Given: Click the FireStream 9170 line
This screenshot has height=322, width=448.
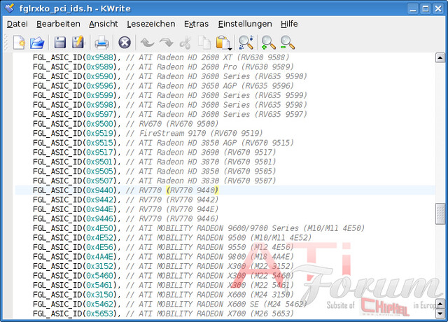Looking at the screenshot, I should coord(148,133).
